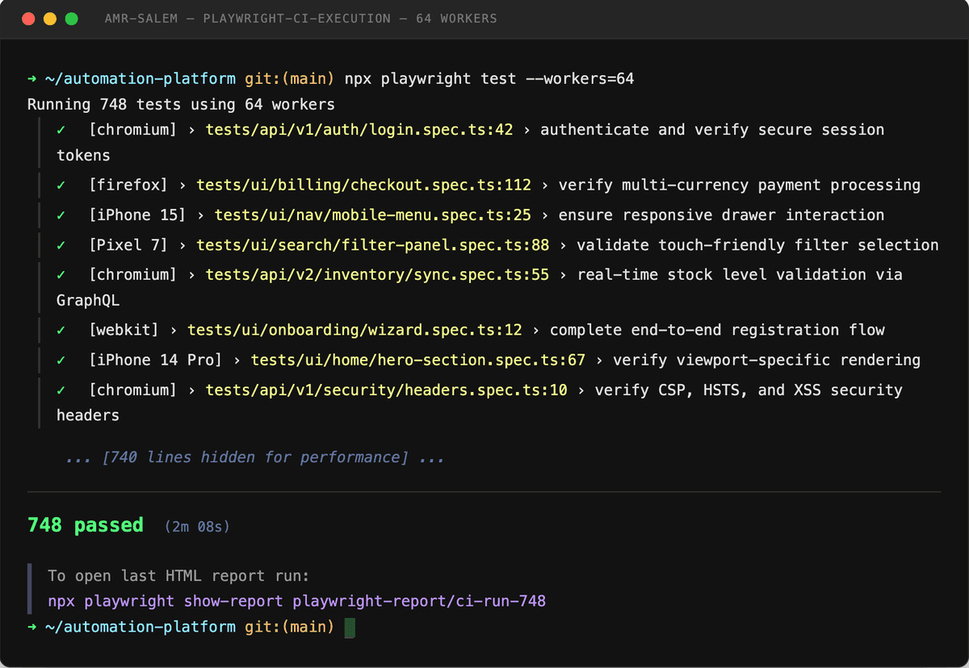Open tests/ui/billing/checkout.spec.ts:112 file link
Viewport: 969px width, 668px height.
coord(363,186)
